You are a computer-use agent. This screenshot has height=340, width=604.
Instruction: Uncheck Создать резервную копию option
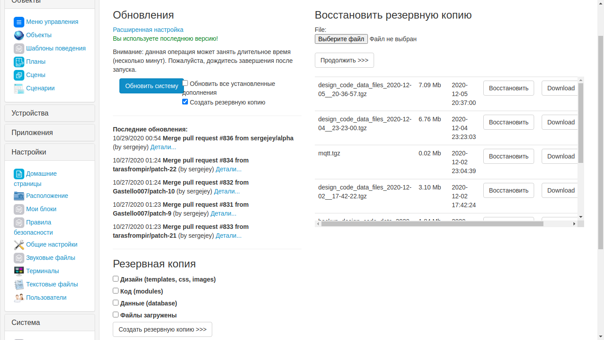click(185, 102)
